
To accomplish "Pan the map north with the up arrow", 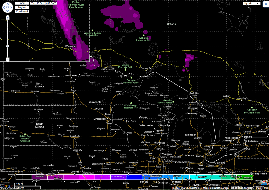I will tap(8, 4).
